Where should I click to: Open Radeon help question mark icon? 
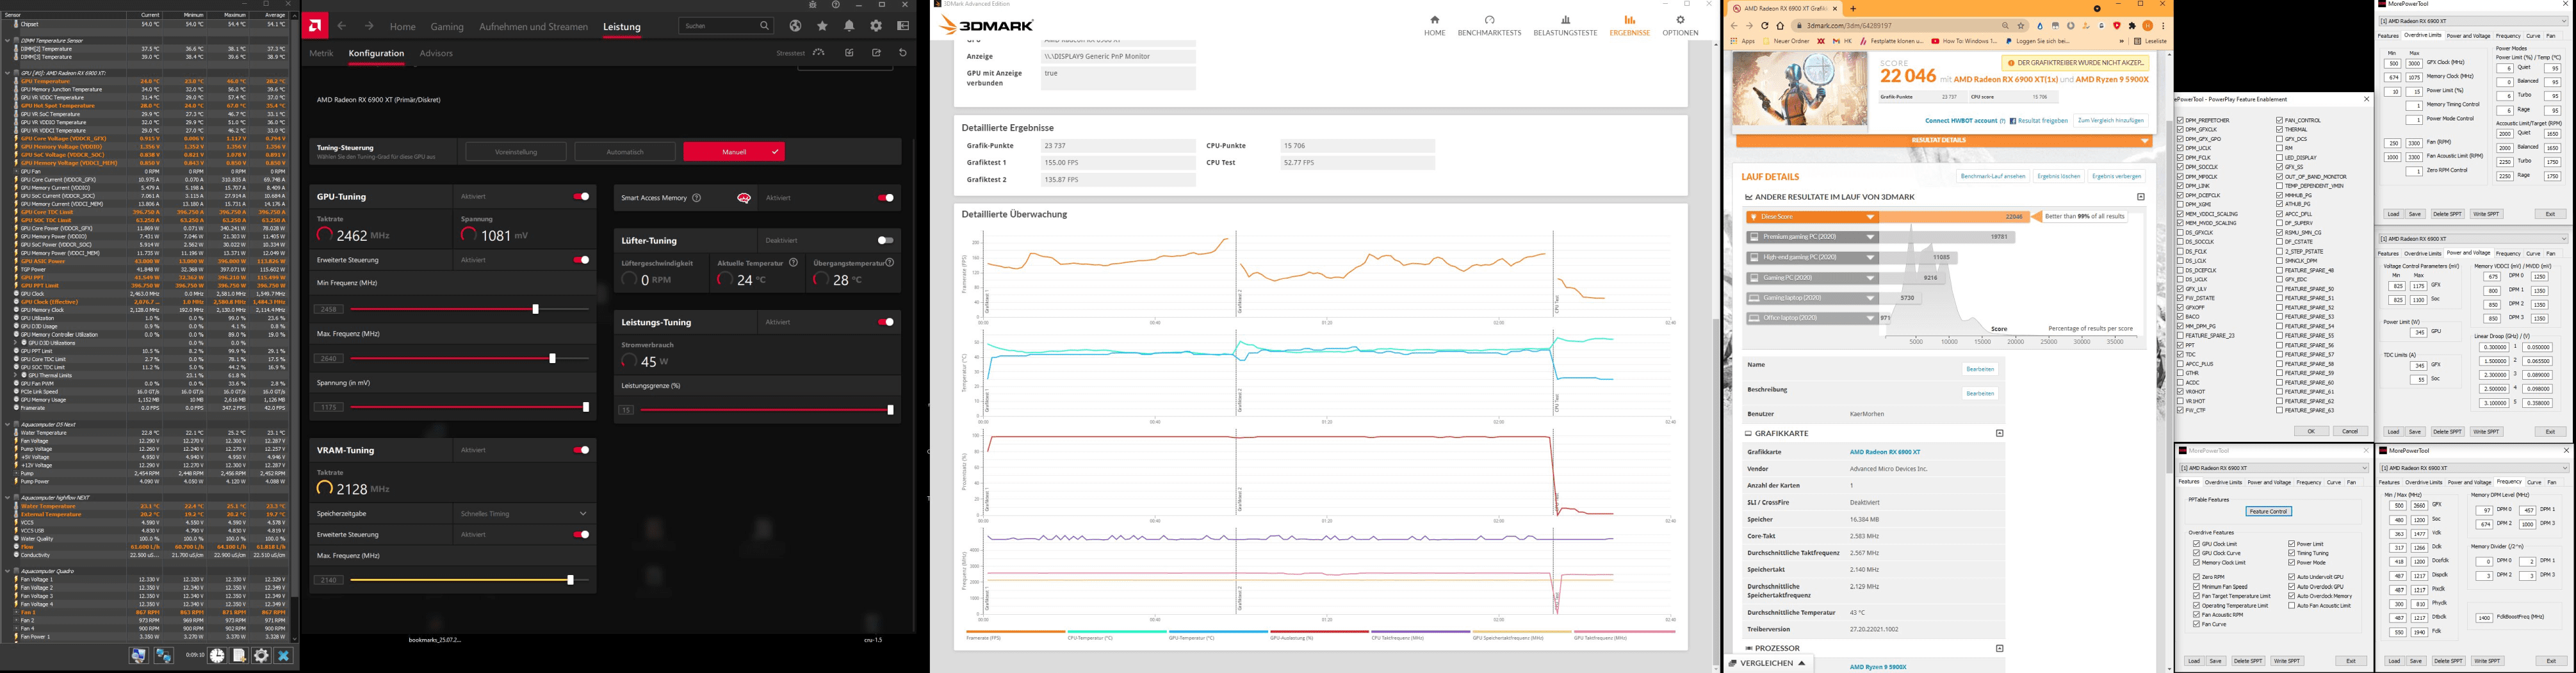(x=836, y=4)
